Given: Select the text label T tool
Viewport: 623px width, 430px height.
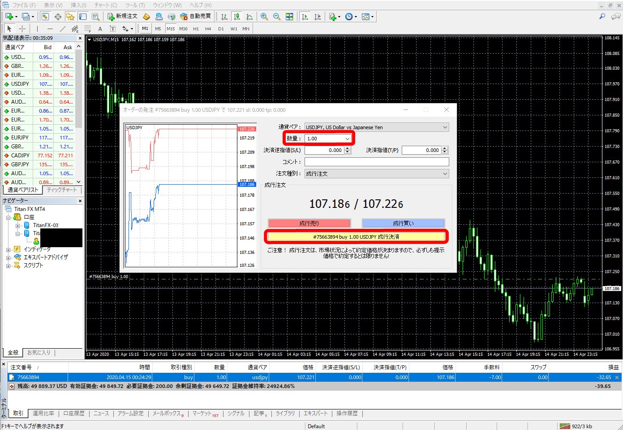Looking at the screenshot, I should tap(112, 29).
